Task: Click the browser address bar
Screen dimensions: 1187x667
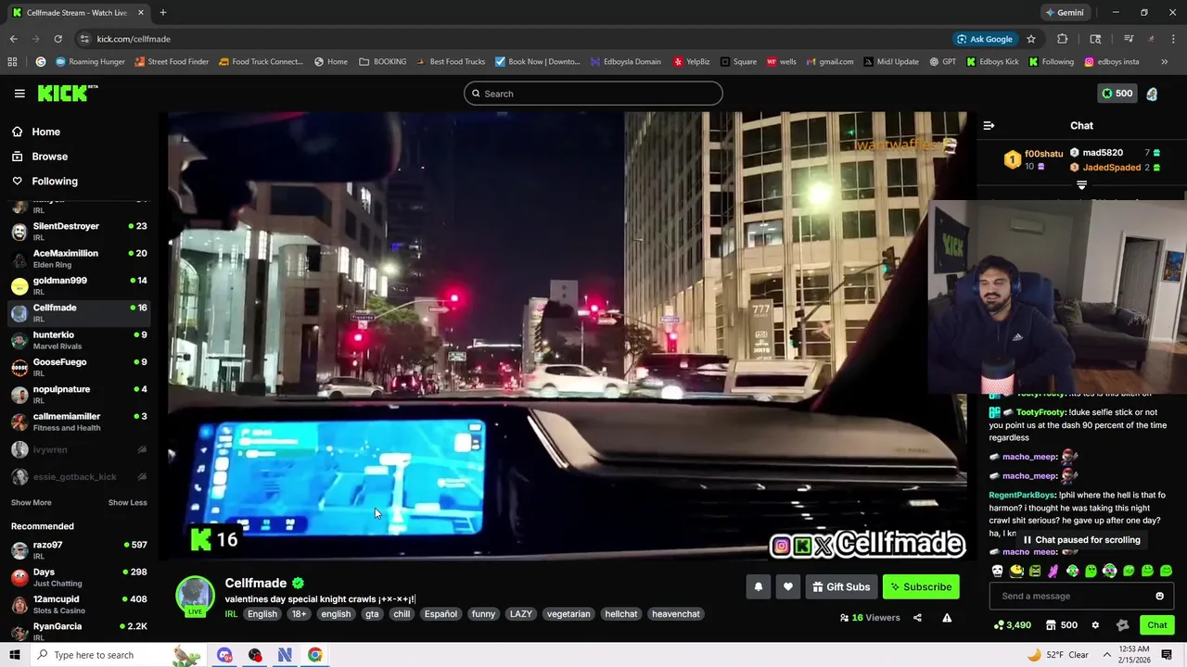Action: point(510,39)
